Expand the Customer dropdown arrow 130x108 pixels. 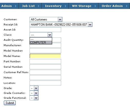(60, 19)
